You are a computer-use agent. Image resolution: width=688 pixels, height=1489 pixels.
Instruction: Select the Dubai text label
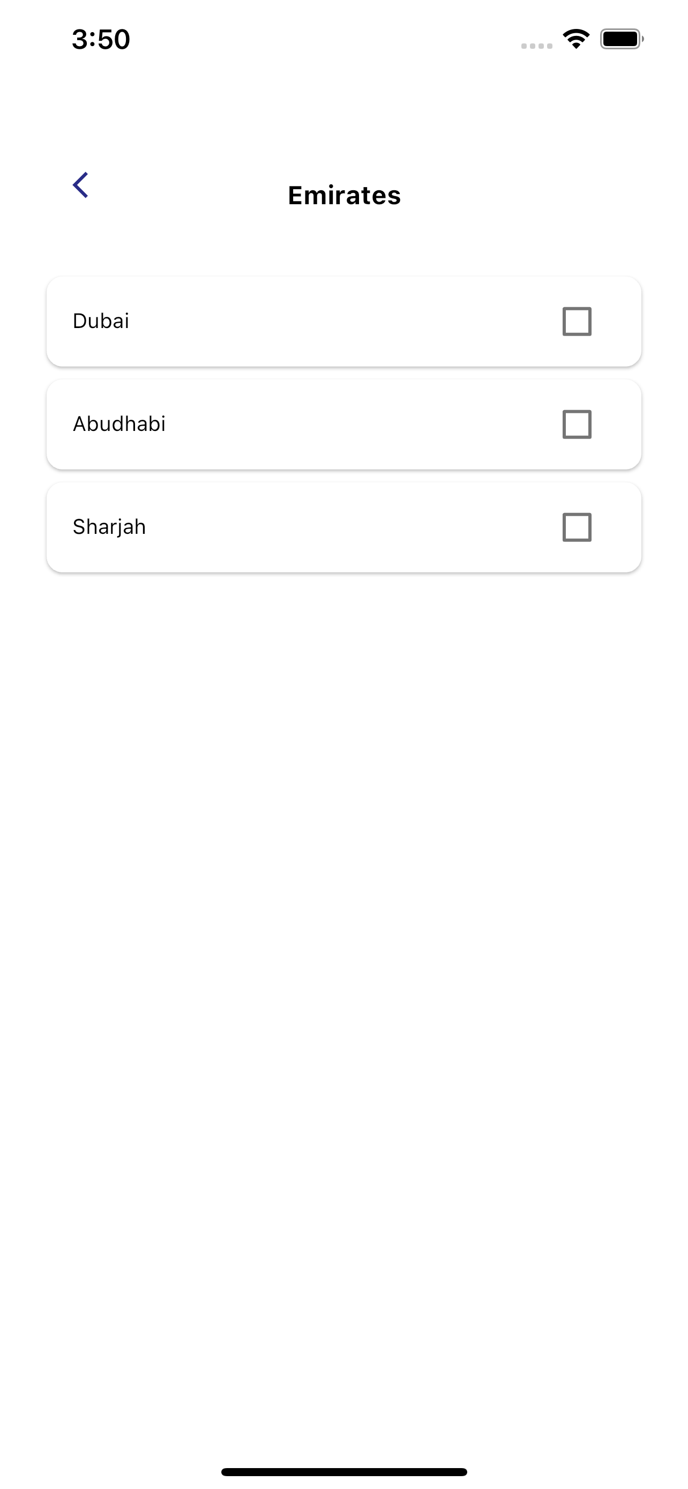click(101, 321)
